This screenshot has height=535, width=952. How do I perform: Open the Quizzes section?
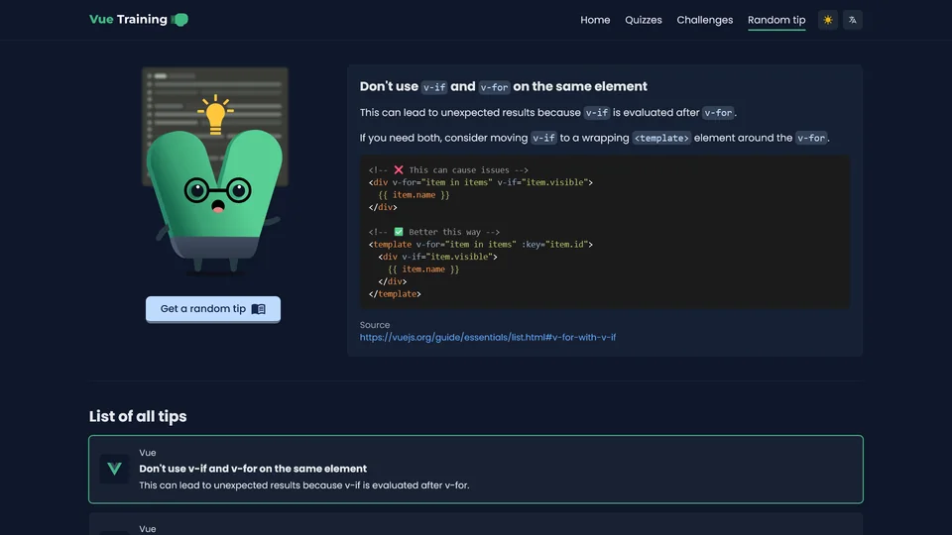tap(643, 20)
